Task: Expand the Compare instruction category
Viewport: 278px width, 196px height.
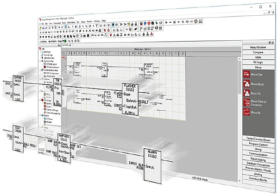Action: pyautogui.click(x=258, y=52)
